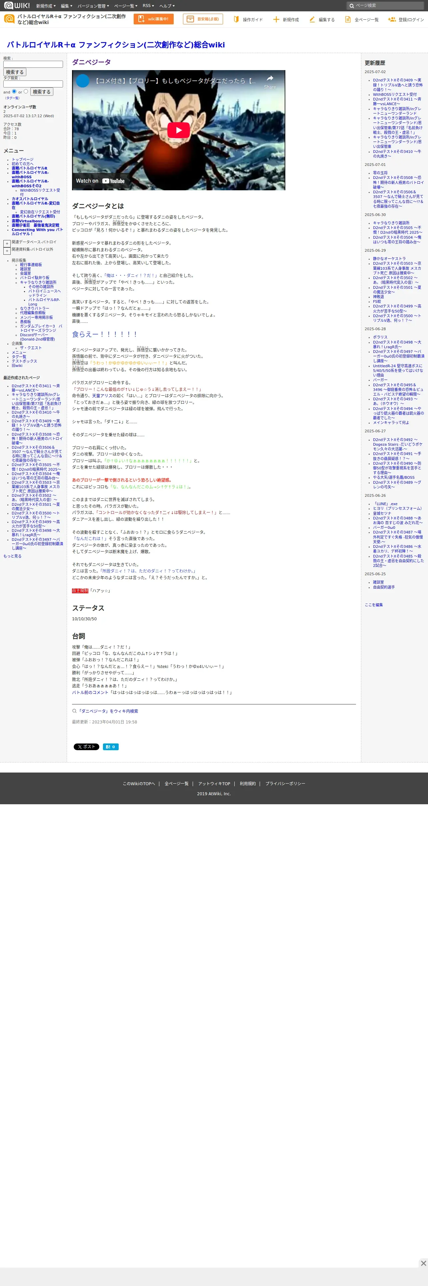Select the 'and' radio button

14,91
